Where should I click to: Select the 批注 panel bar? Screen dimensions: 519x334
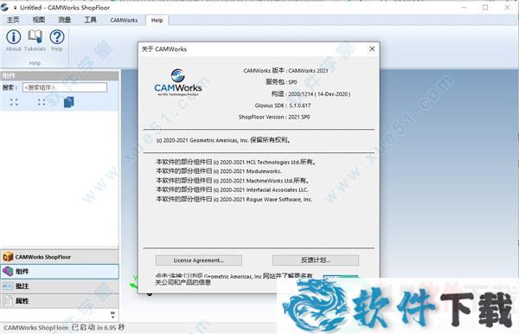pyautogui.click(x=60, y=286)
